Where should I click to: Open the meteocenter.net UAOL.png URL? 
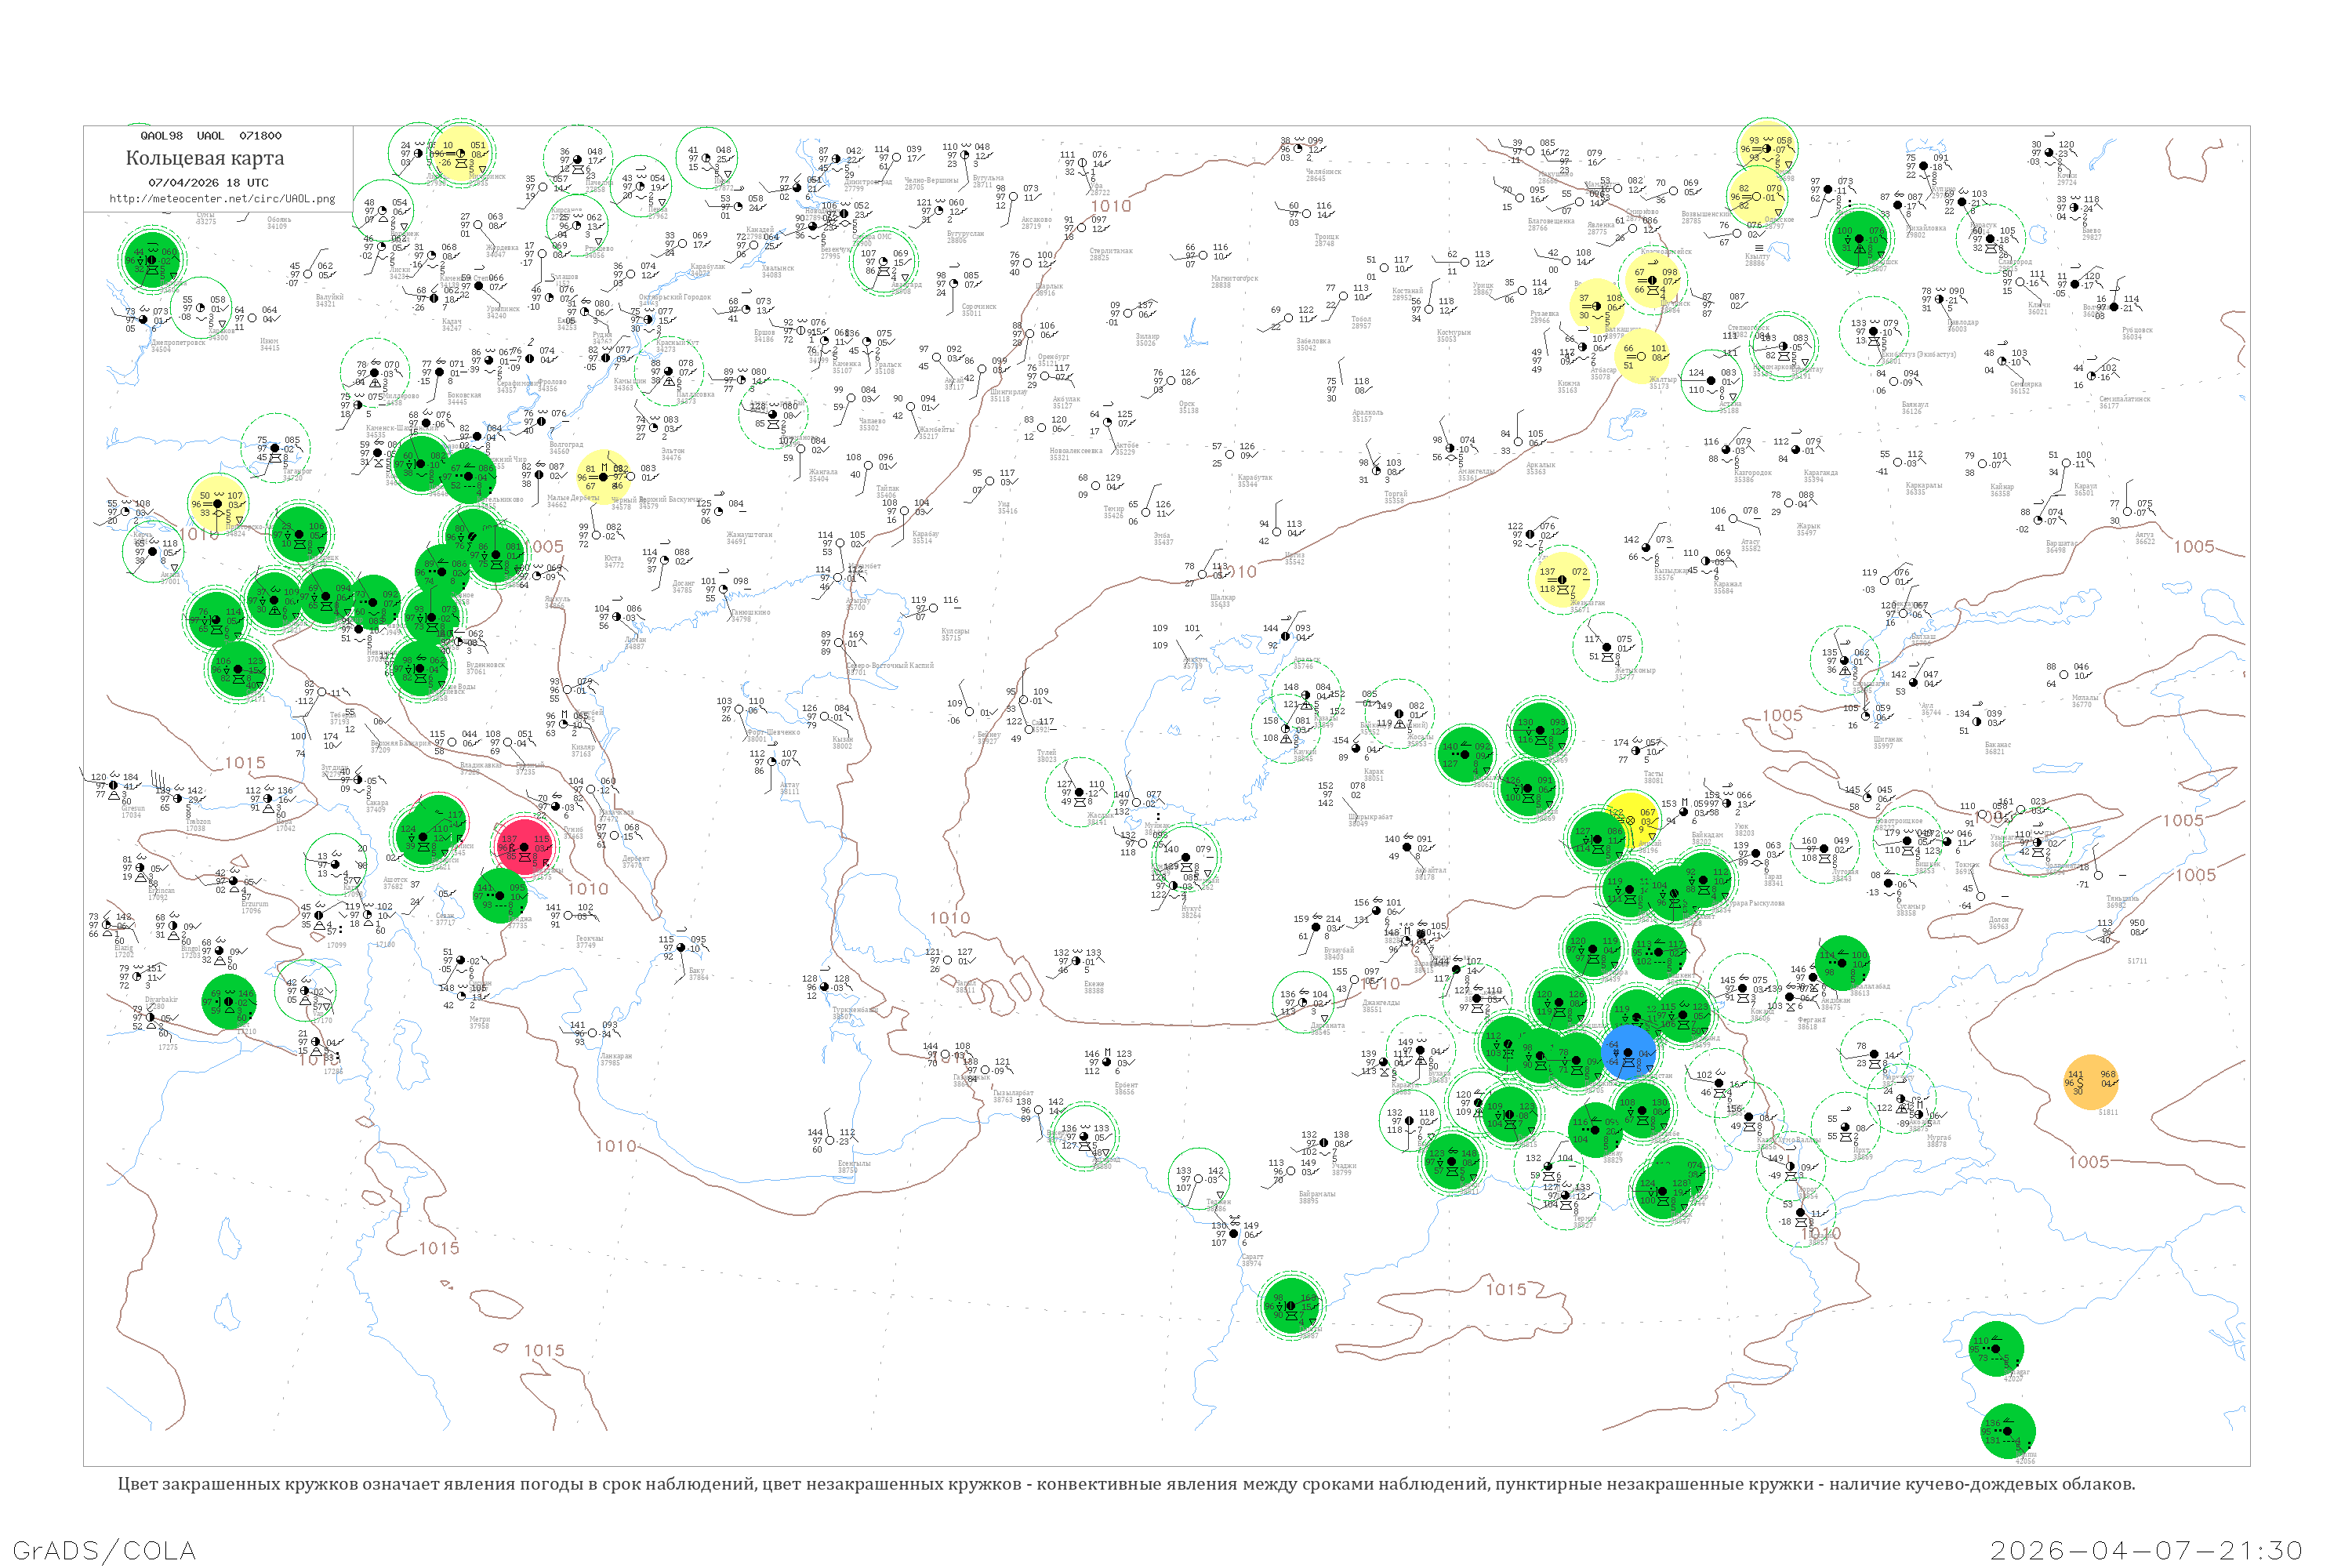point(222,199)
